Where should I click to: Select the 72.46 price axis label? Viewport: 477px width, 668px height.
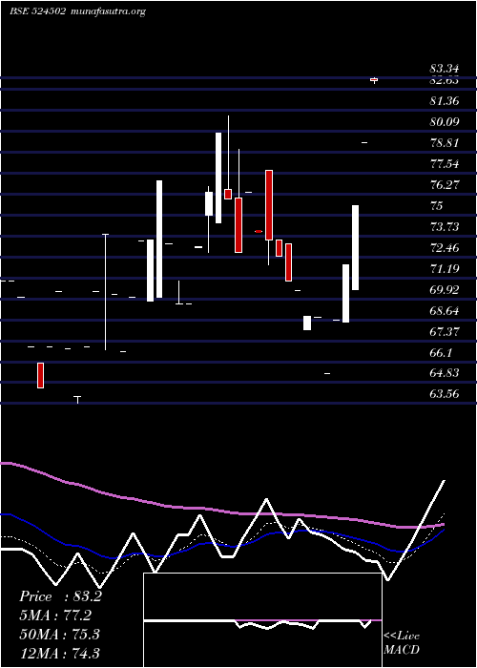pos(445,247)
